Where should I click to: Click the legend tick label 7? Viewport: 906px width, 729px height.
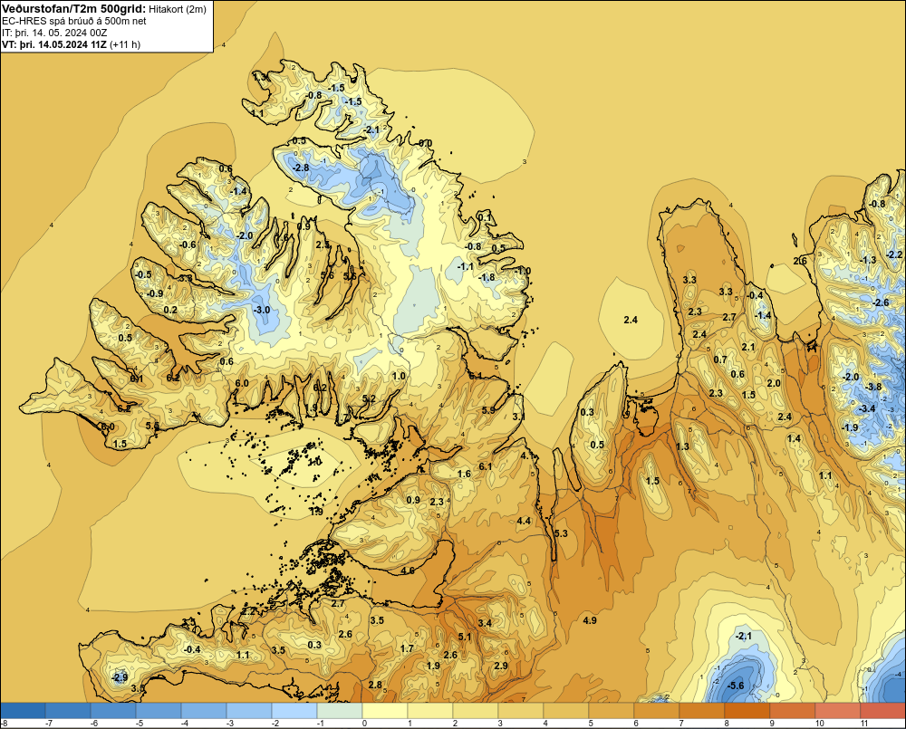coord(681,724)
